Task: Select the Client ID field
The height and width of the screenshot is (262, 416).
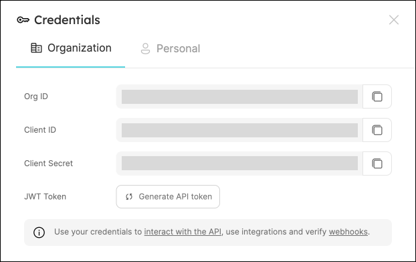Action: 239,130
